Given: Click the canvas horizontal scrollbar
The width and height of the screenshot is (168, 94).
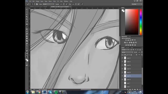Looking at the screenshot, I should [x=86, y=90].
